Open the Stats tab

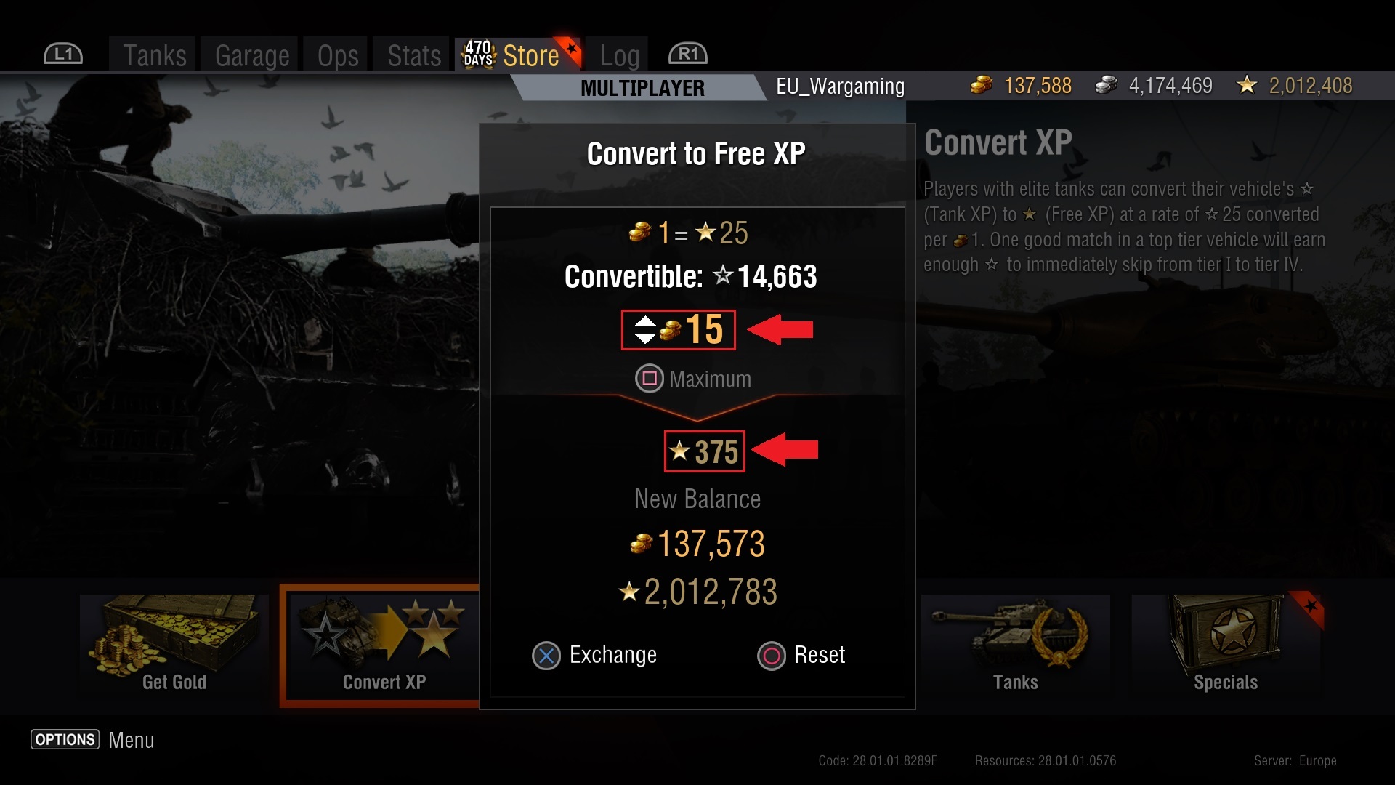pos(413,55)
